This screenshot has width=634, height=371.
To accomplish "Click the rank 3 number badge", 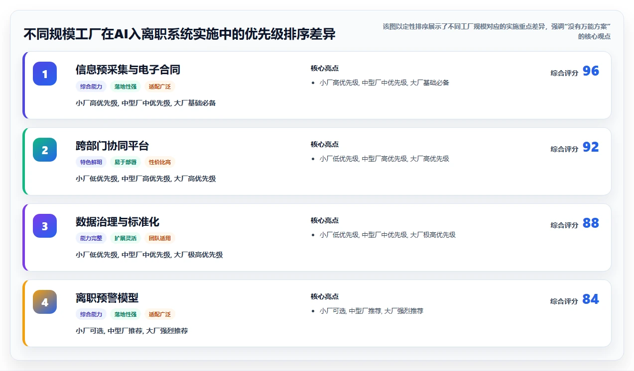I will point(45,226).
